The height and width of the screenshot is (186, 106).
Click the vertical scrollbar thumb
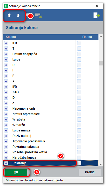(x=101, y=63)
